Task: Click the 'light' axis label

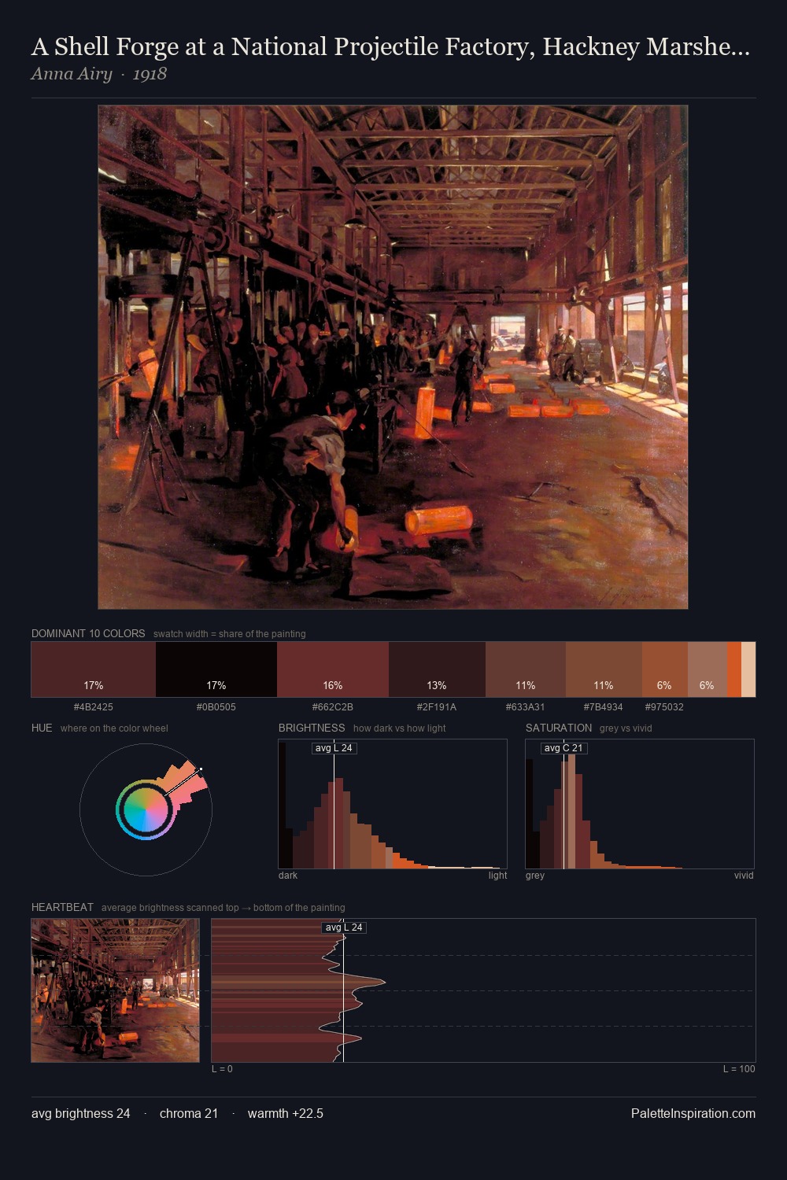Action: click(x=497, y=876)
